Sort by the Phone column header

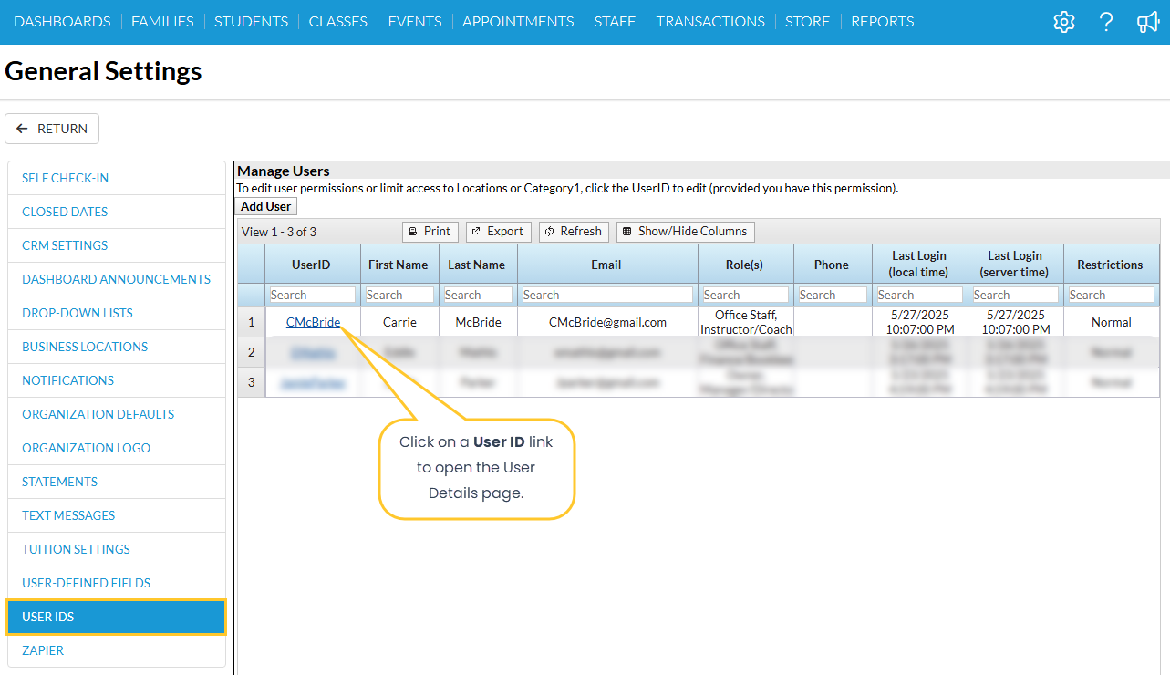point(833,265)
